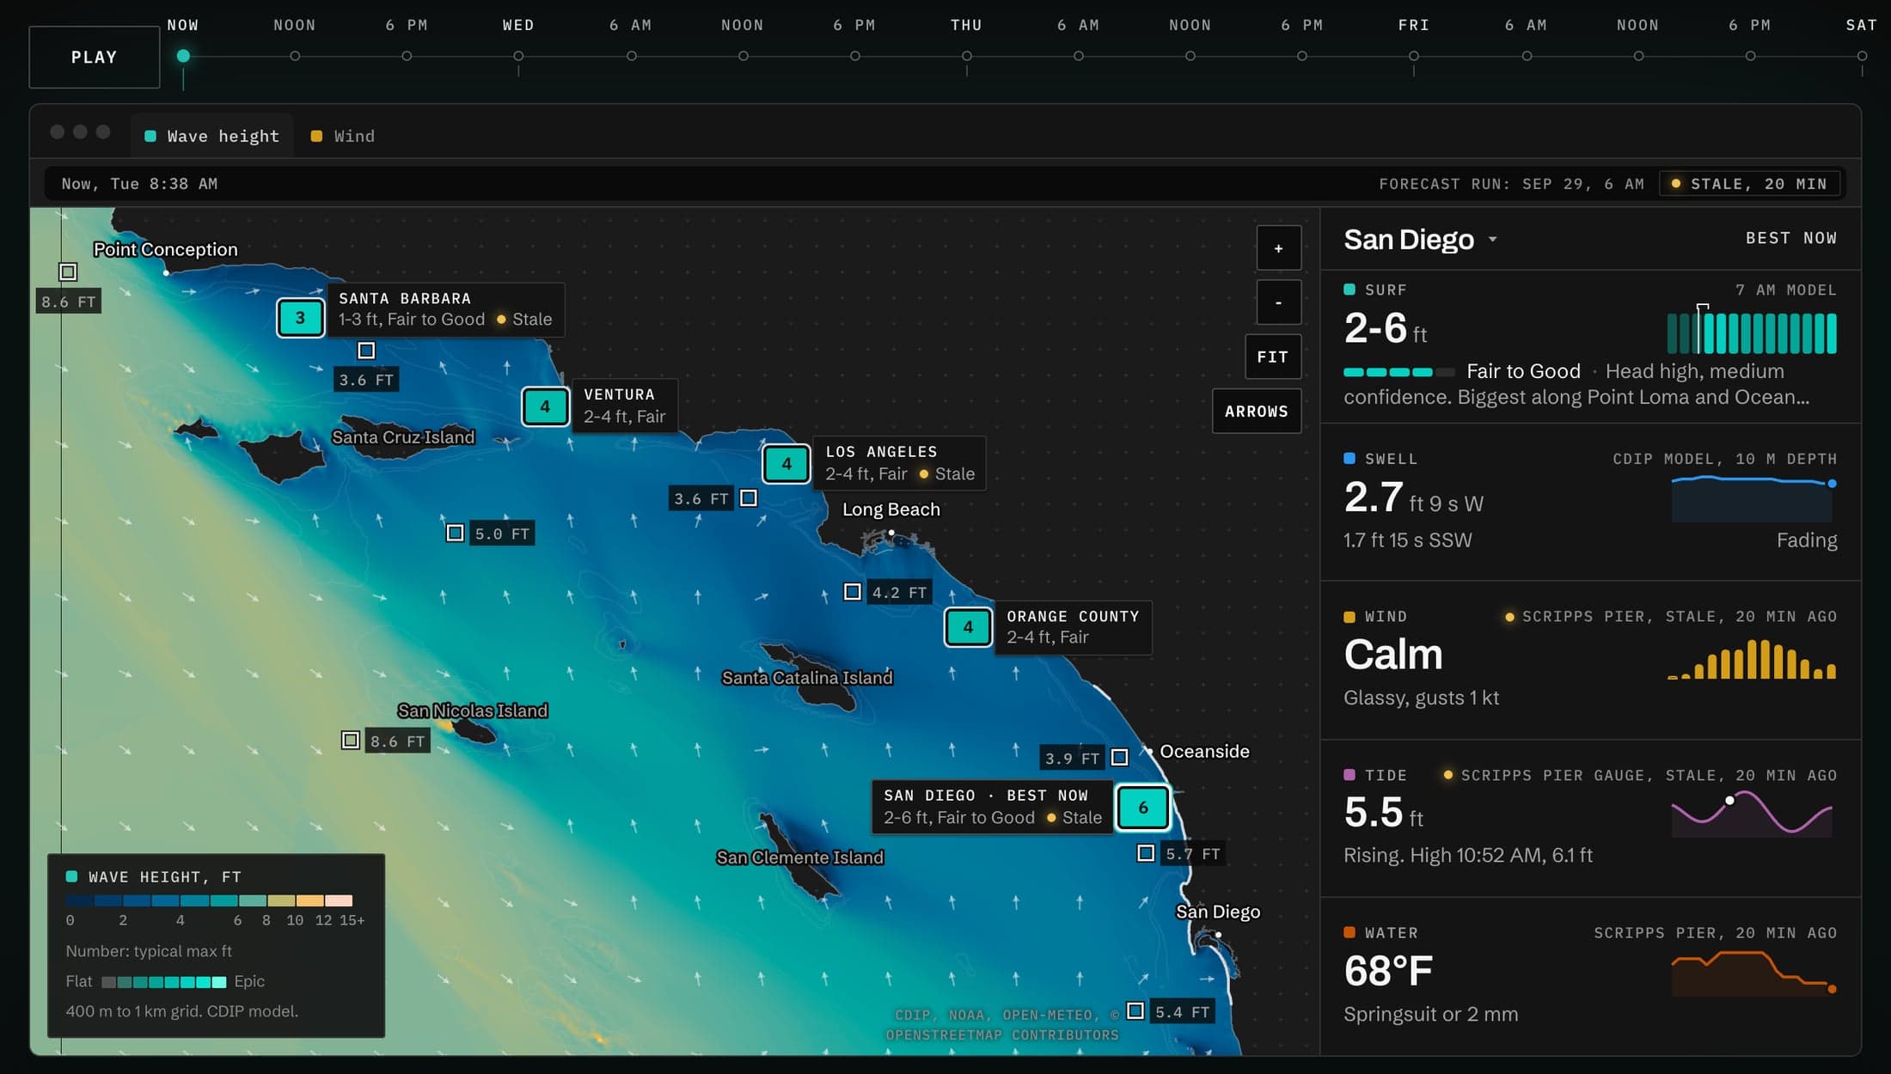Jump timeline to THU marker

(x=967, y=56)
